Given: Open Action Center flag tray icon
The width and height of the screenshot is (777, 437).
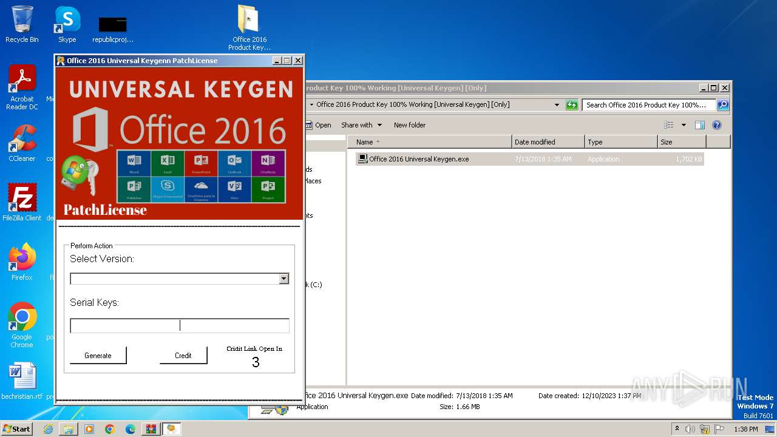Looking at the screenshot, I should tap(719, 429).
